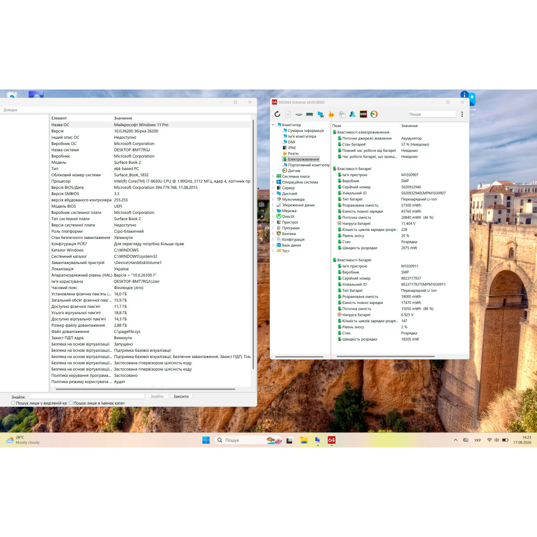Click the flame icon next to Розгін
Image resolution: width=537 pixels, height=537 pixels.
click(285, 153)
